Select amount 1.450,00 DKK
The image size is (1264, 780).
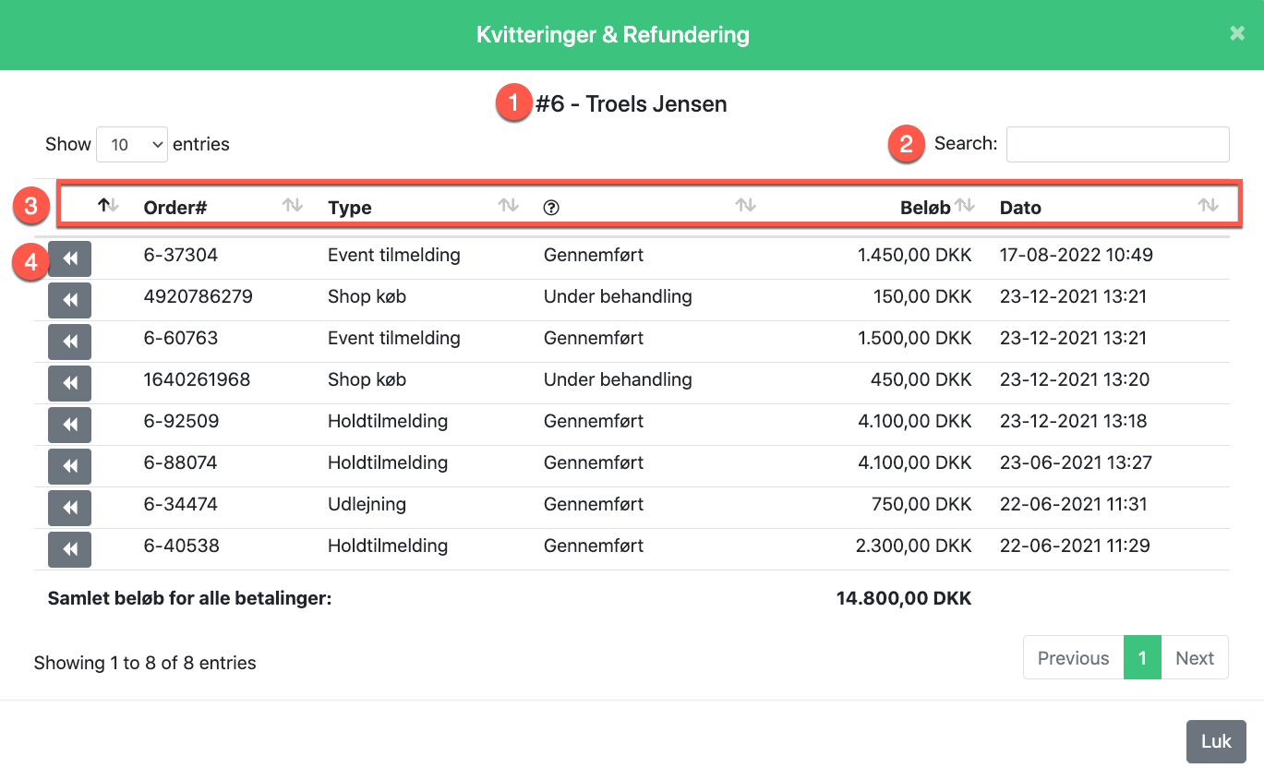pos(914,255)
